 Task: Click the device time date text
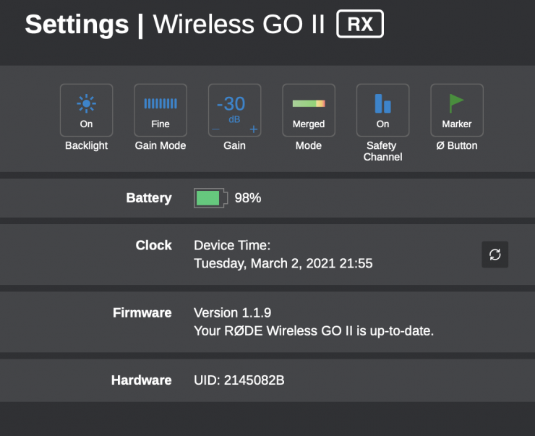point(283,263)
